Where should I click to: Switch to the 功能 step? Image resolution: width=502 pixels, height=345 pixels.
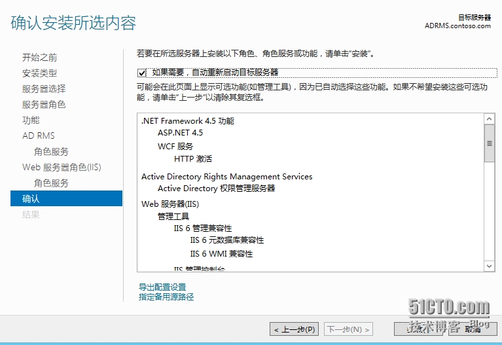click(31, 120)
